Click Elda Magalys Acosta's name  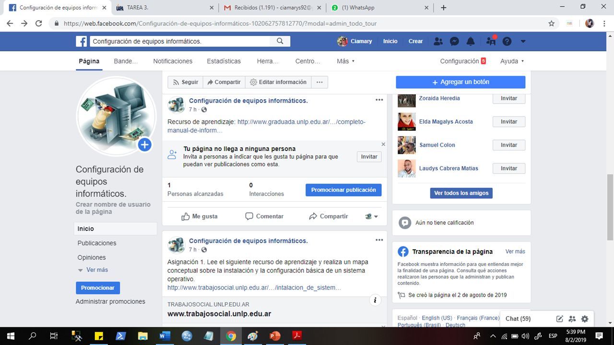tap(446, 122)
